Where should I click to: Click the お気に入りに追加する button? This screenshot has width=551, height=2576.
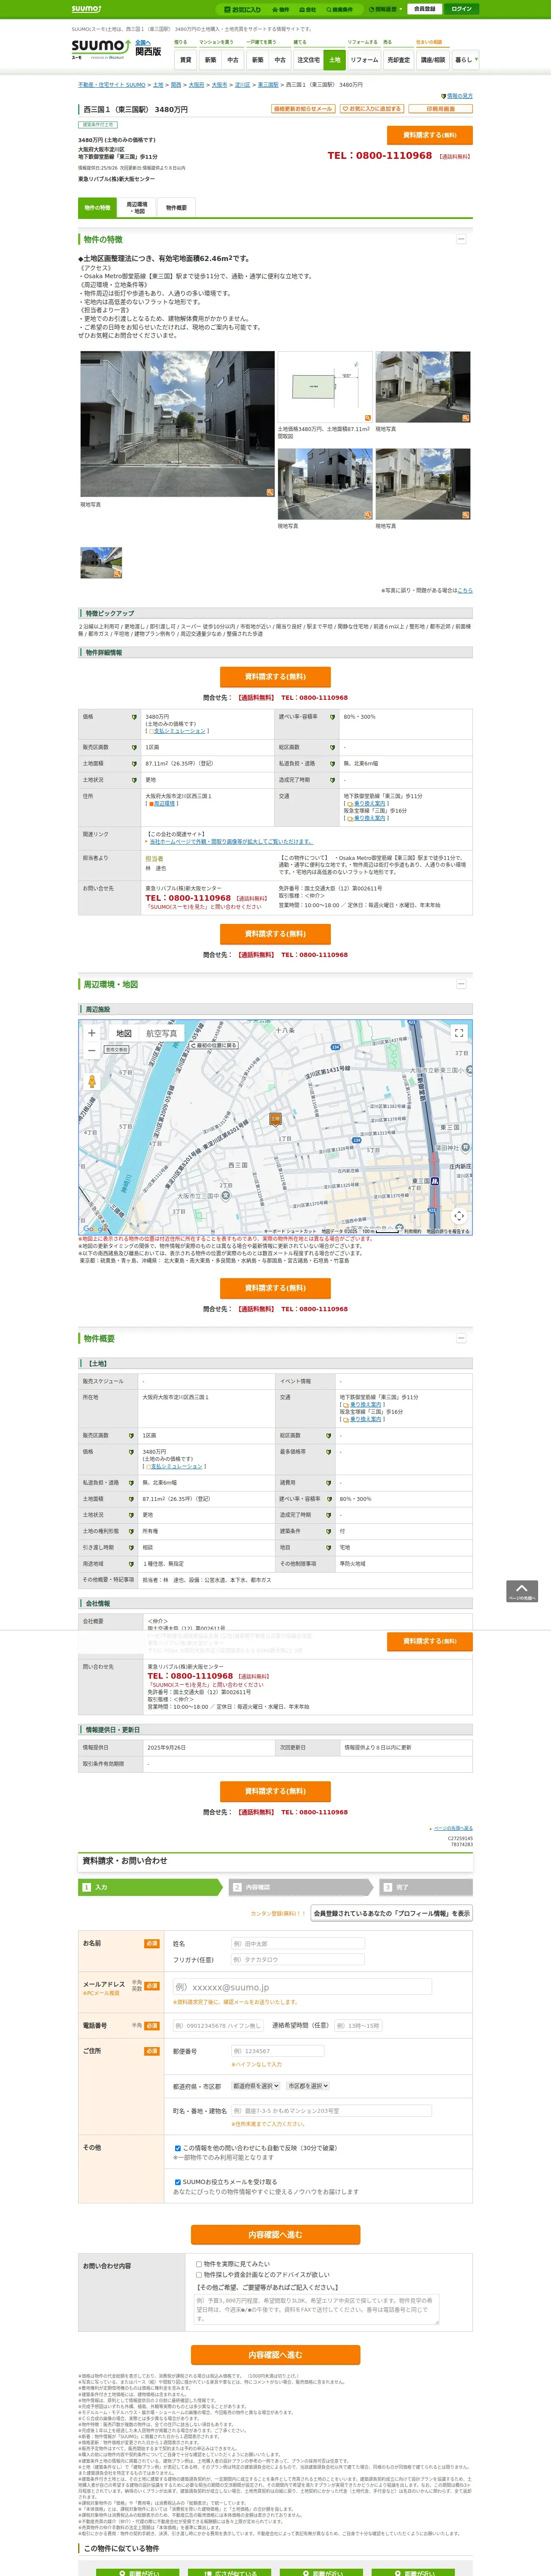[x=371, y=109]
